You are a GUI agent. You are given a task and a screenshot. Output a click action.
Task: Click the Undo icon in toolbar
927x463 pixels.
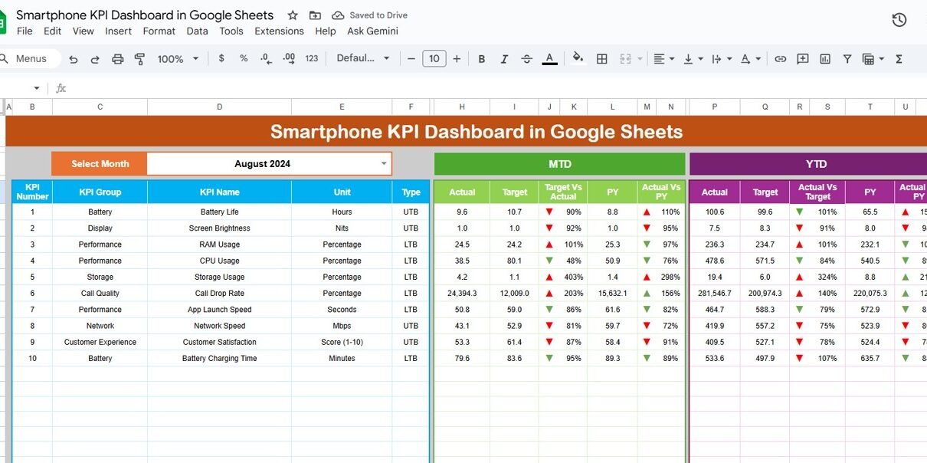74,59
